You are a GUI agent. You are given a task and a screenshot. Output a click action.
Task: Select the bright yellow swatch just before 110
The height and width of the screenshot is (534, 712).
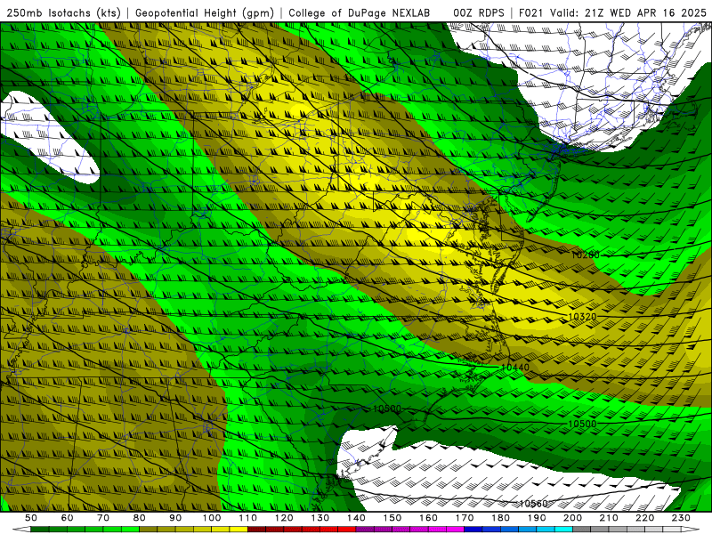(239, 530)
